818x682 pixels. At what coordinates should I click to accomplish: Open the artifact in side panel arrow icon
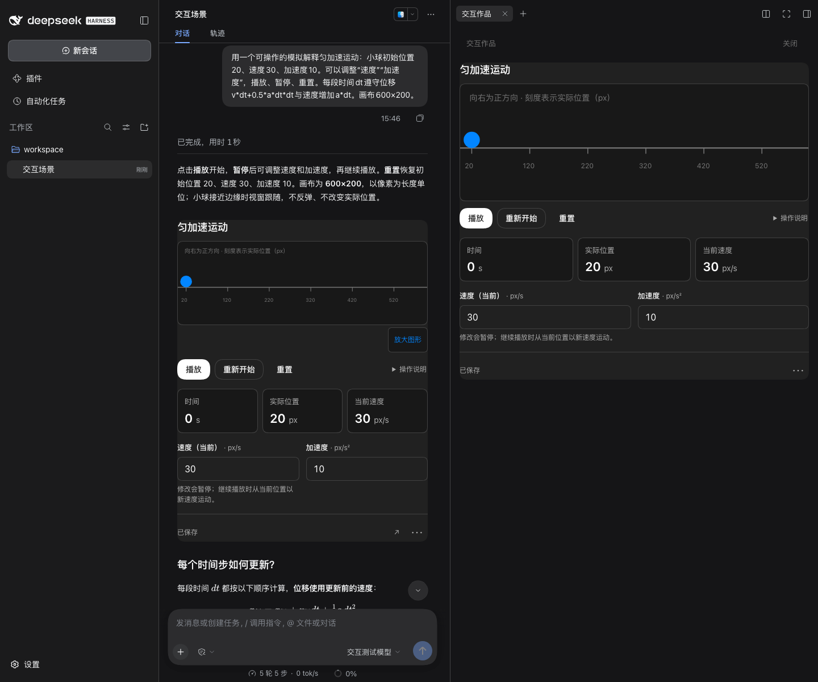pyautogui.click(x=397, y=533)
